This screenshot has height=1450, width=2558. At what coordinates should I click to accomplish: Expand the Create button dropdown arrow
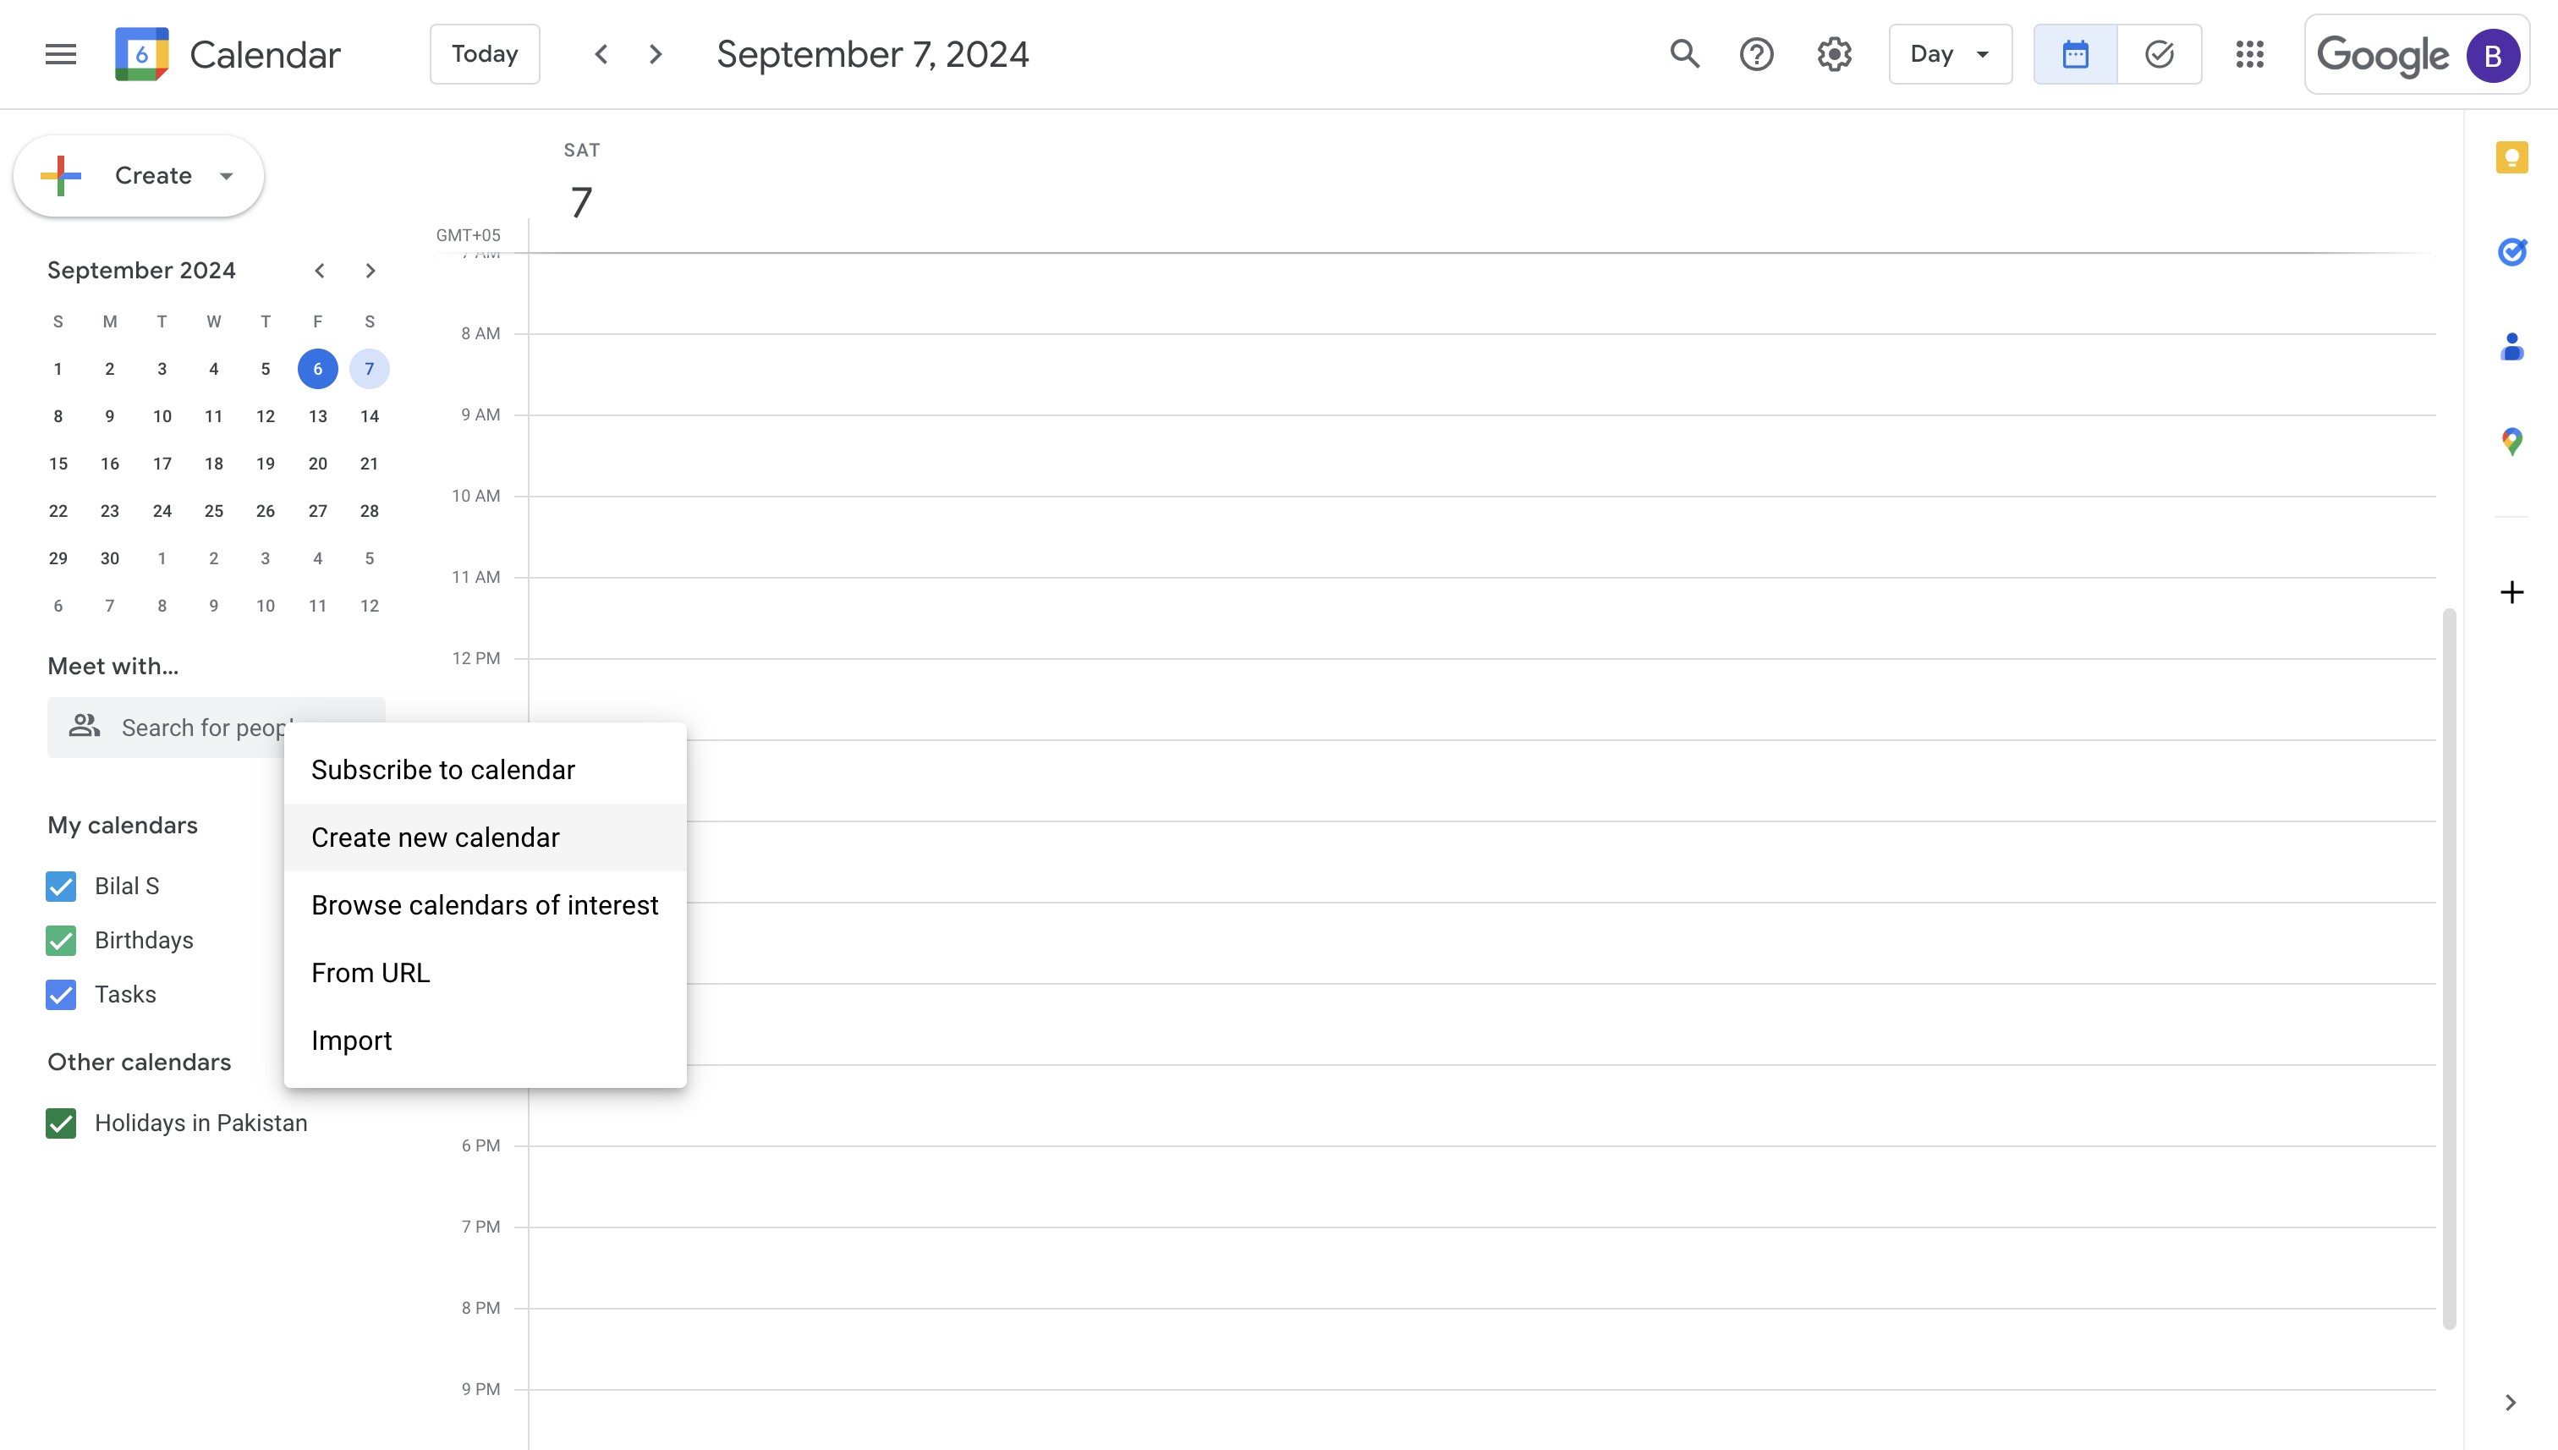coord(227,176)
